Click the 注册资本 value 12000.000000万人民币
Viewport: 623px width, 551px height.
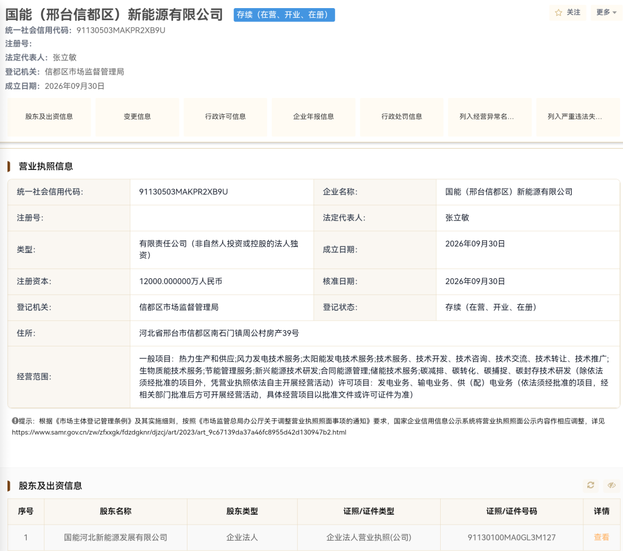pos(181,281)
